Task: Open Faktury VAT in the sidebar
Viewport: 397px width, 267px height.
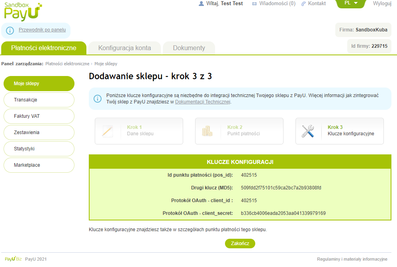Action: [39, 116]
